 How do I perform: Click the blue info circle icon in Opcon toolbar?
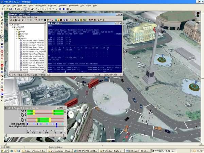(64, 20)
